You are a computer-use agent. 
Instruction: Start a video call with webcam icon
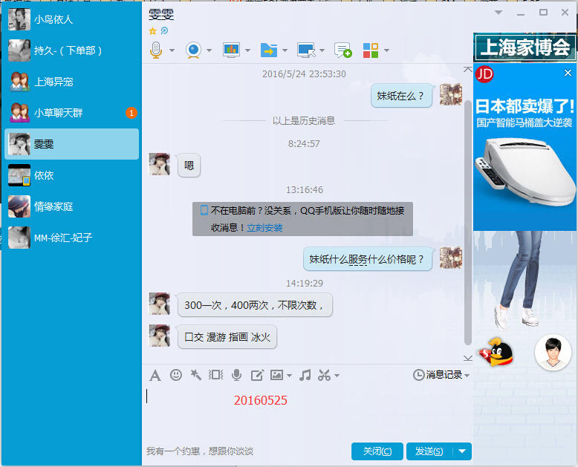(x=193, y=50)
